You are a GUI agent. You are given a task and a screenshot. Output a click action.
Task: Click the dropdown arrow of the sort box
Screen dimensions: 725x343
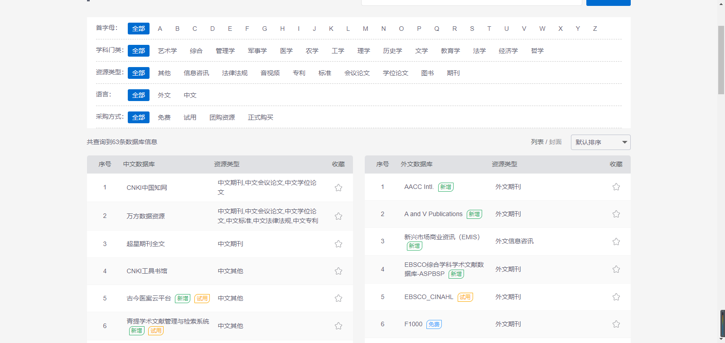[624, 142]
